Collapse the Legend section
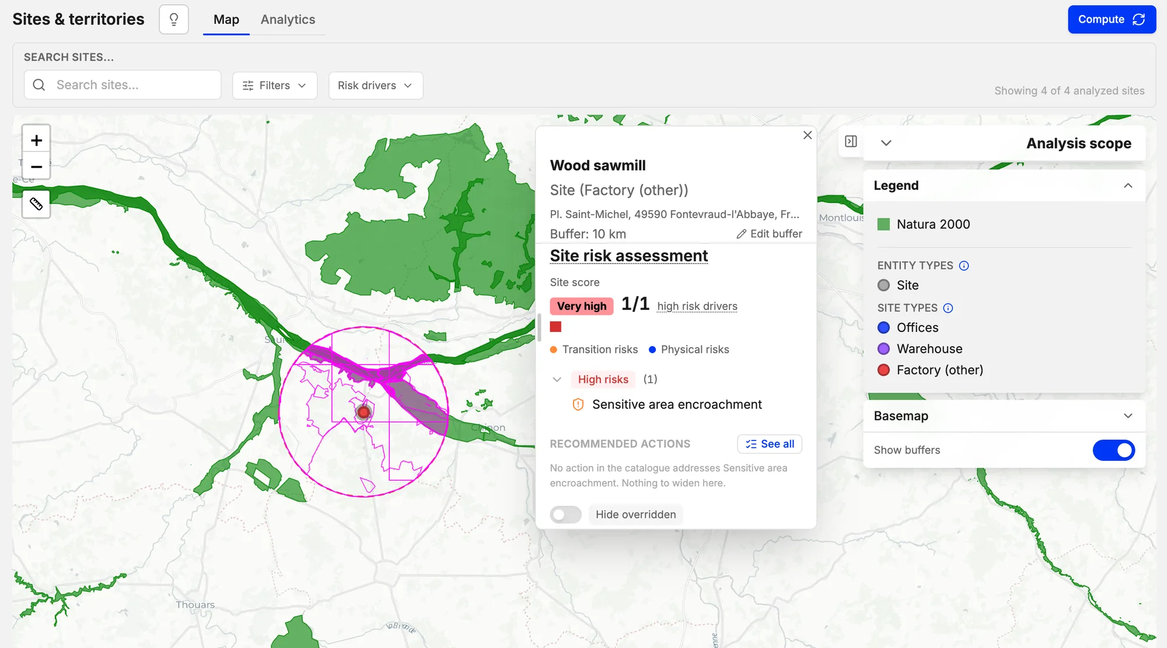Image resolution: width=1167 pixels, height=648 pixels. point(1128,185)
